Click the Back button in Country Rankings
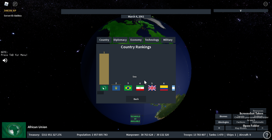This screenshot has width=272, height=140. click(136, 99)
